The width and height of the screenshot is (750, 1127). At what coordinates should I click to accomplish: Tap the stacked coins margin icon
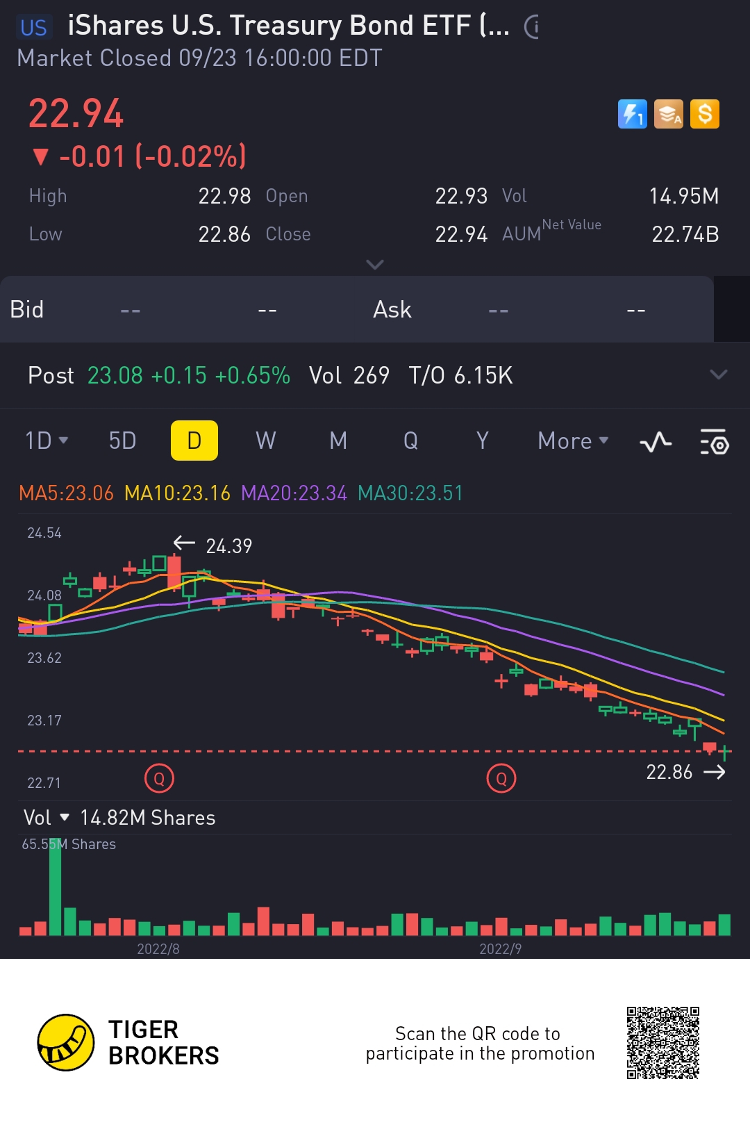[x=669, y=114]
